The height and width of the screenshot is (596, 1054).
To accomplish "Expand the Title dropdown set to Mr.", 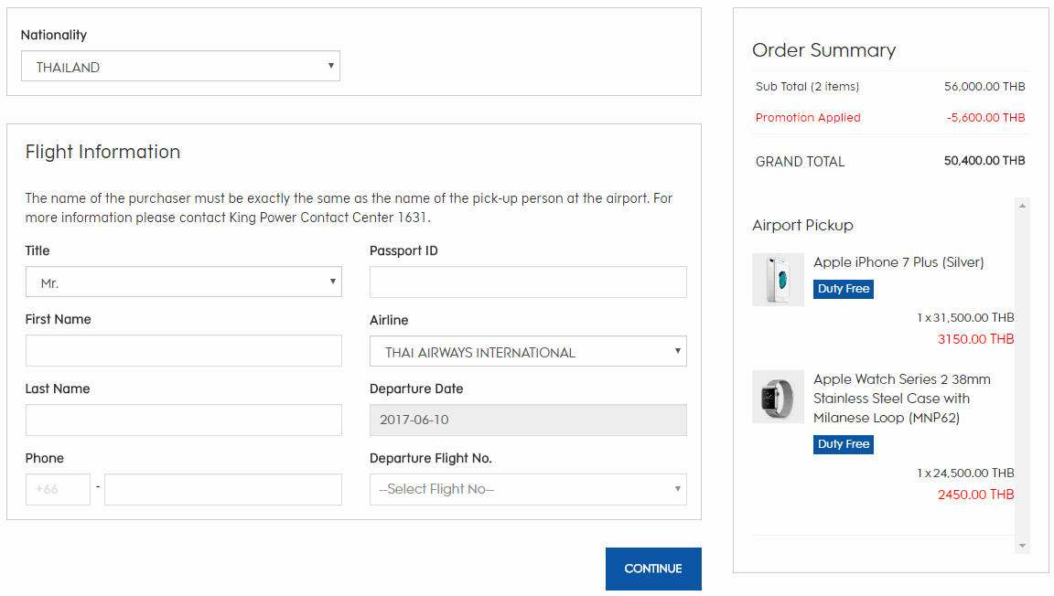I will coord(183,282).
